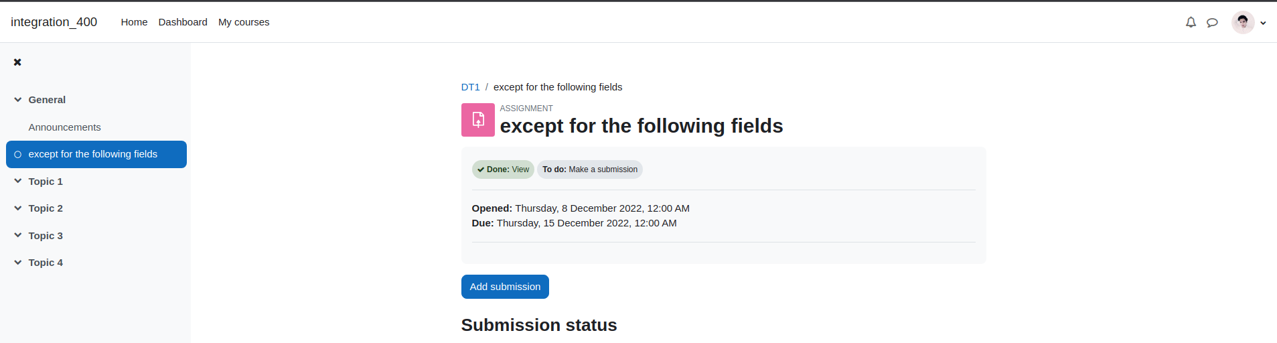Expand the Topic 1 section chevron
1277x343 pixels.
pyautogui.click(x=18, y=181)
